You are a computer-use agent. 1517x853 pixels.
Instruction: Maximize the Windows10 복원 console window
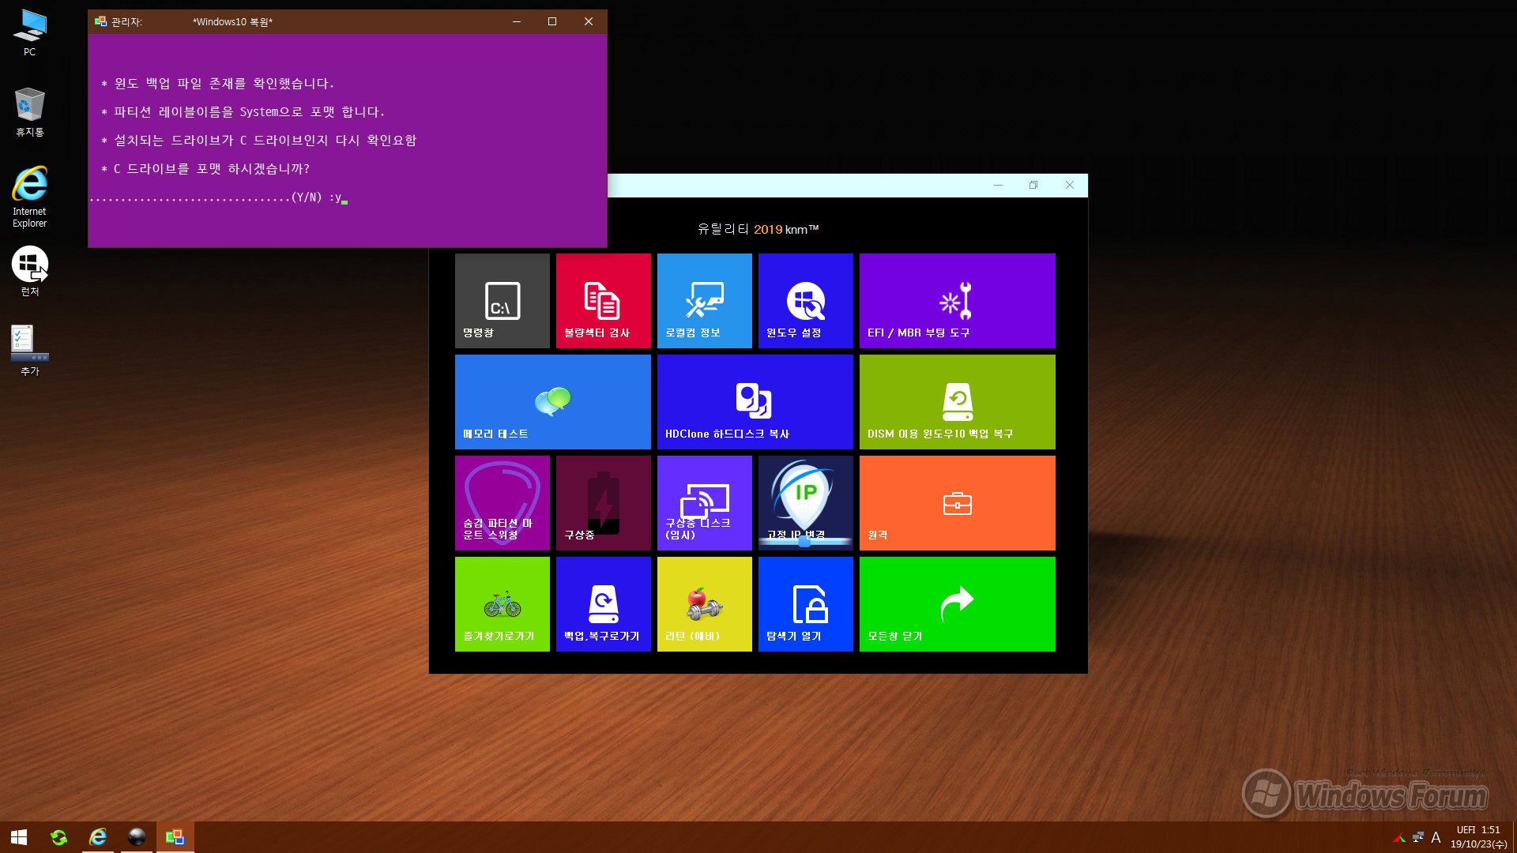coord(552,21)
